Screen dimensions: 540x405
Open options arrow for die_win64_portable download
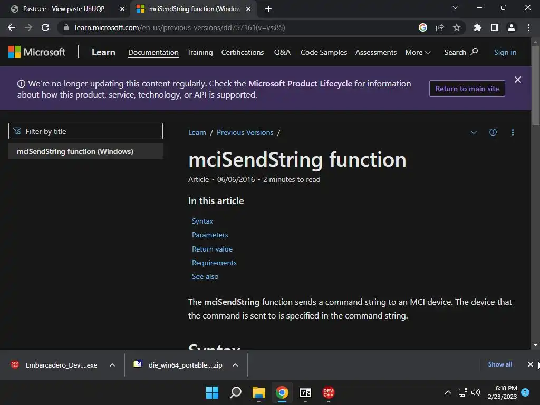click(235, 365)
